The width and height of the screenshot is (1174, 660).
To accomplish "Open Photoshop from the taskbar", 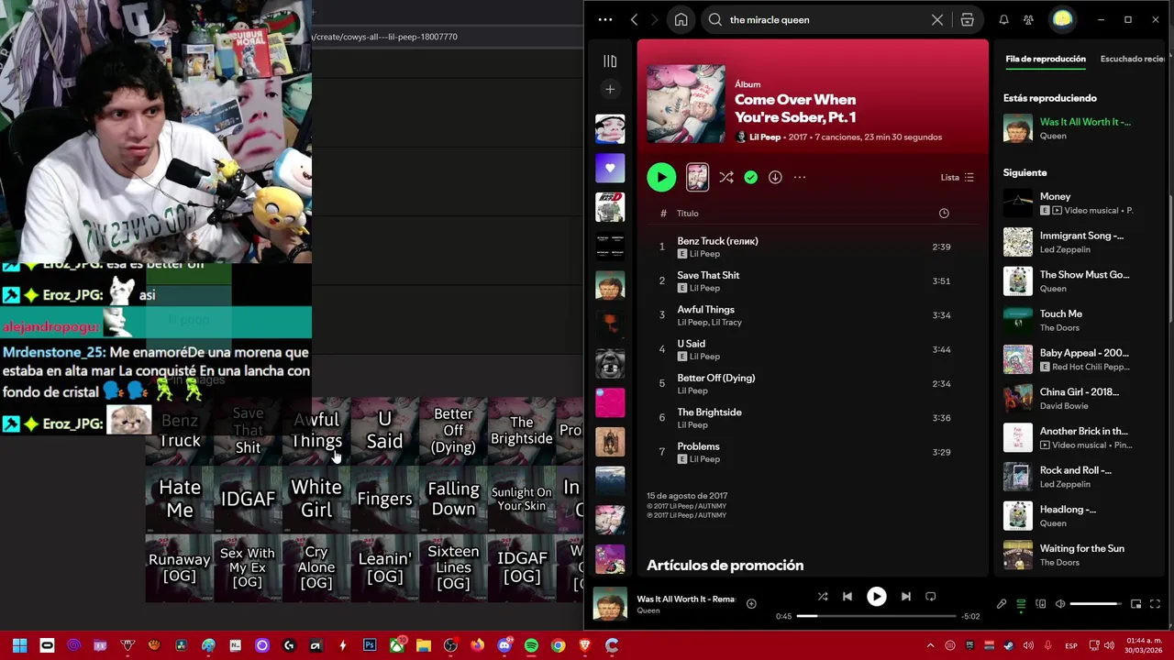I will click(370, 645).
